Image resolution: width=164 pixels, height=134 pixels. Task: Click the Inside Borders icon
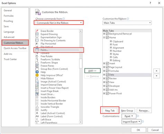37,97
